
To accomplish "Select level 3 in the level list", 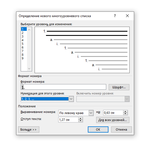I will (24, 36).
